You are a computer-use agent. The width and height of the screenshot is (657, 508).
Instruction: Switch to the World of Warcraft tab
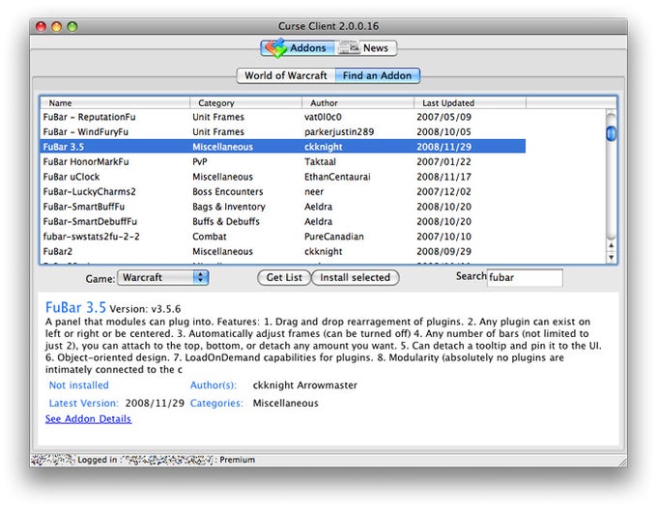(286, 75)
